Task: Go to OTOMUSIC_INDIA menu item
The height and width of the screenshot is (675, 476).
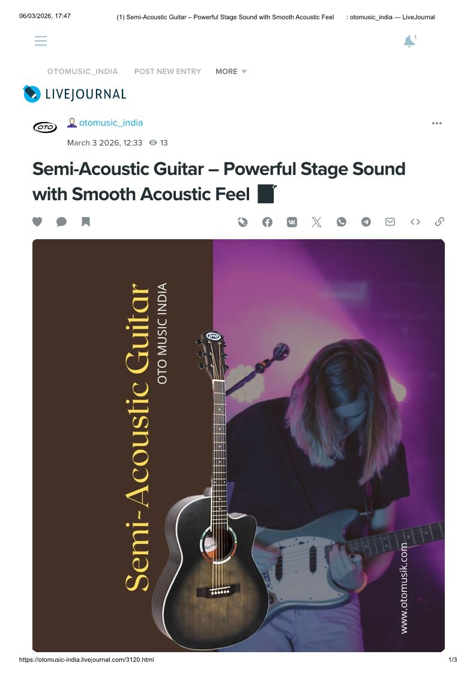Action: click(83, 72)
